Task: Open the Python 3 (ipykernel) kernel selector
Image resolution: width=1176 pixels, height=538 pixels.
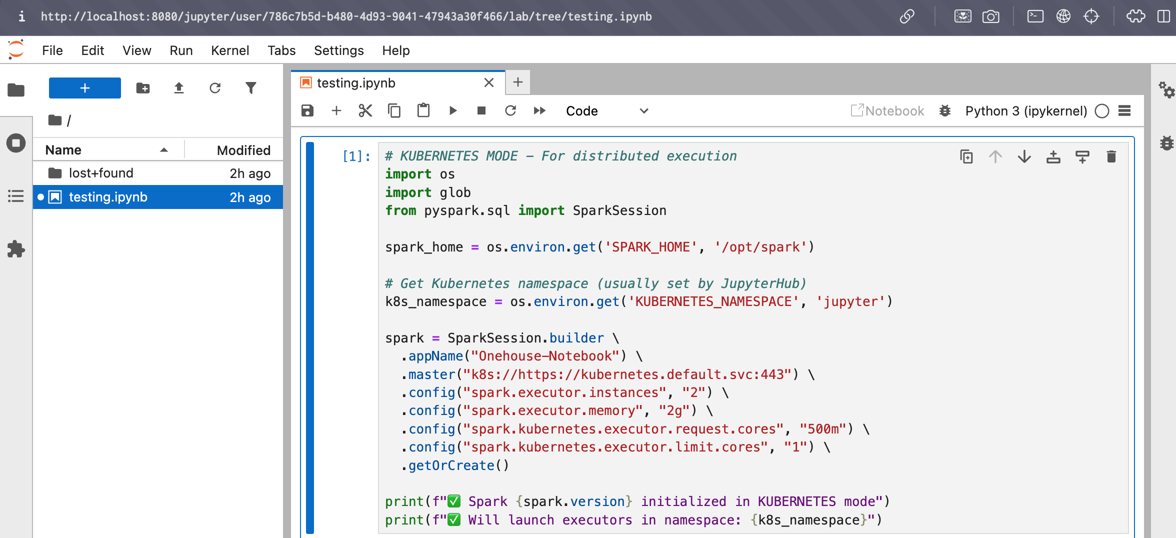Action: point(1026,110)
